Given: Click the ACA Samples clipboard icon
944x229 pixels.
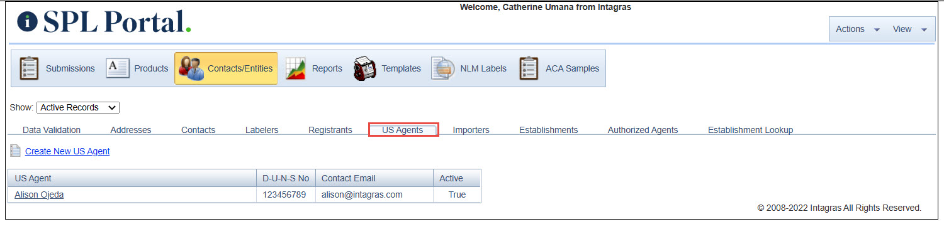Looking at the screenshot, I should [529, 68].
